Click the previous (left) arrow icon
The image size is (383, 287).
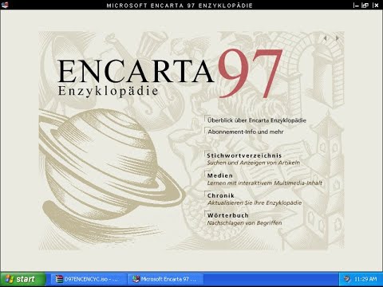(325, 38)
